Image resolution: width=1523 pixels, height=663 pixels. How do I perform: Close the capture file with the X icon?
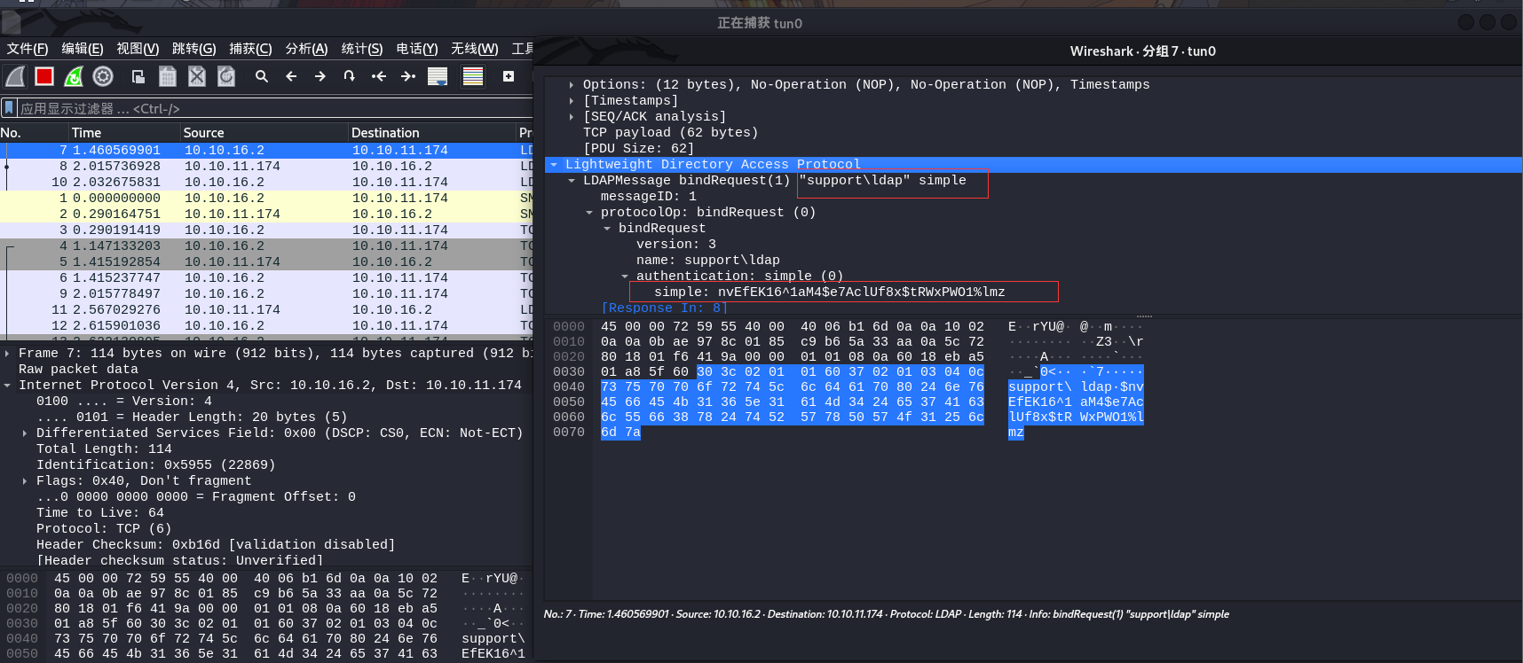tap(197, 77)
